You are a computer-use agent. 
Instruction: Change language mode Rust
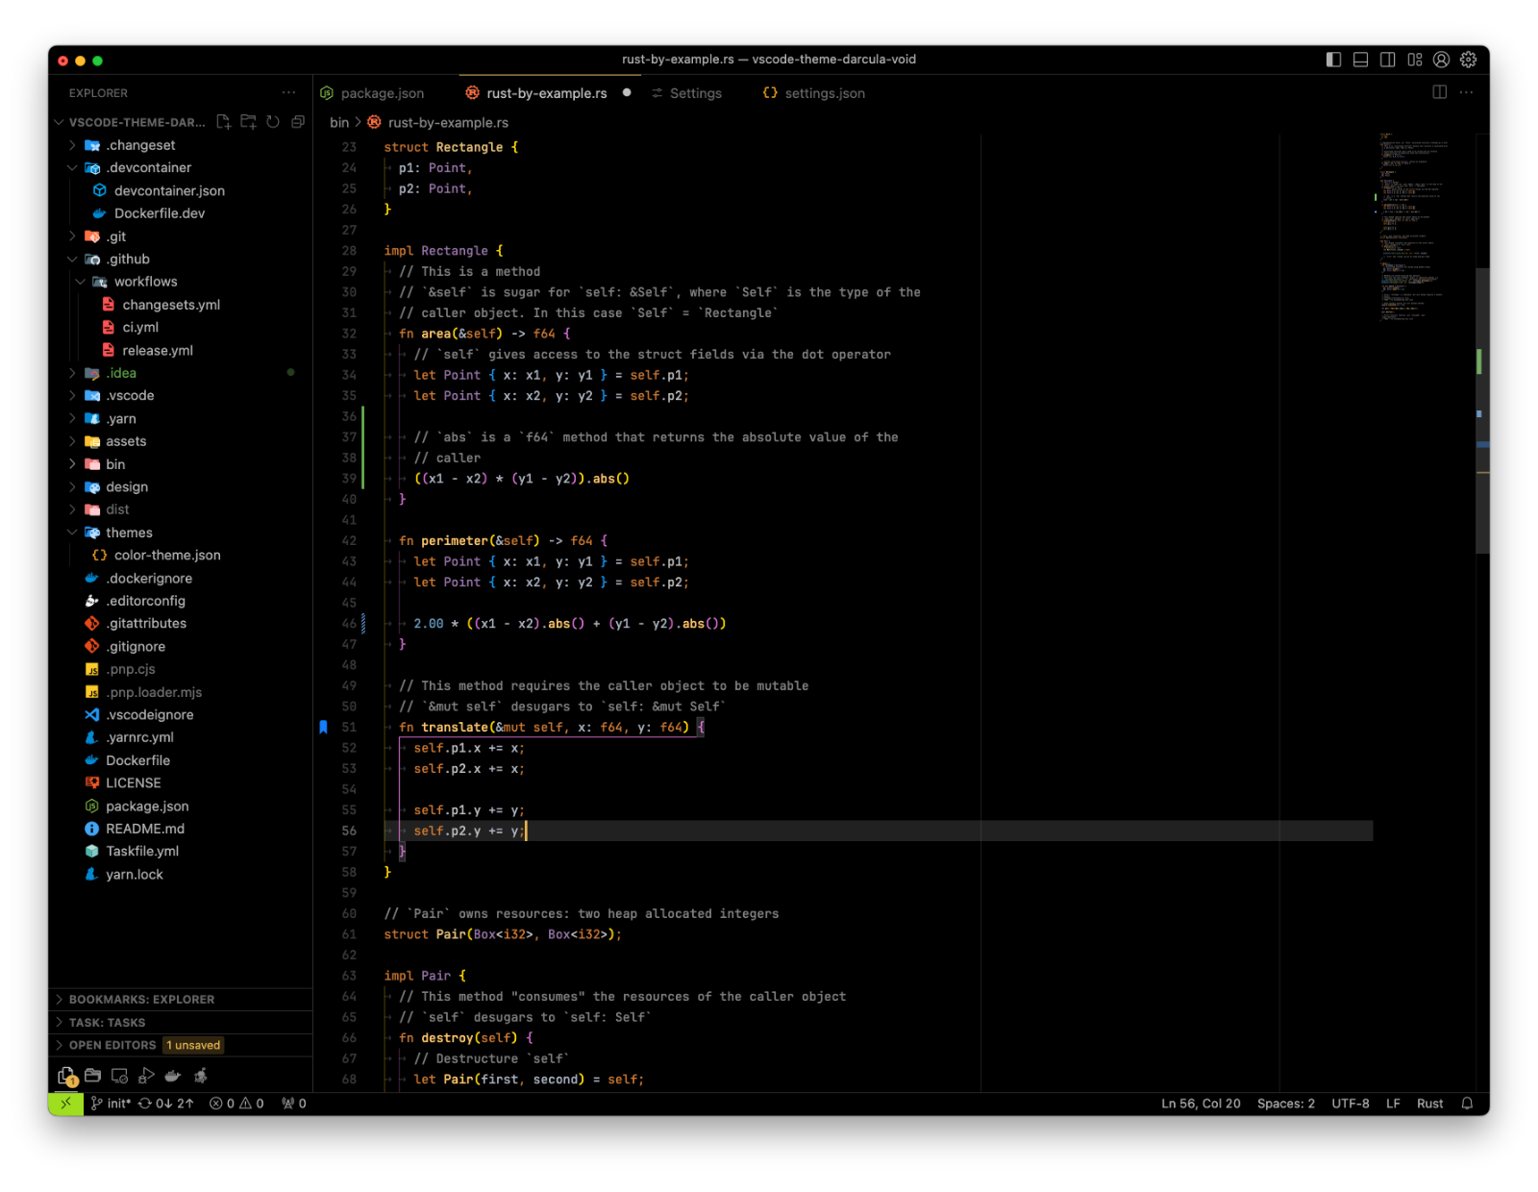tap(1429, 1104)
